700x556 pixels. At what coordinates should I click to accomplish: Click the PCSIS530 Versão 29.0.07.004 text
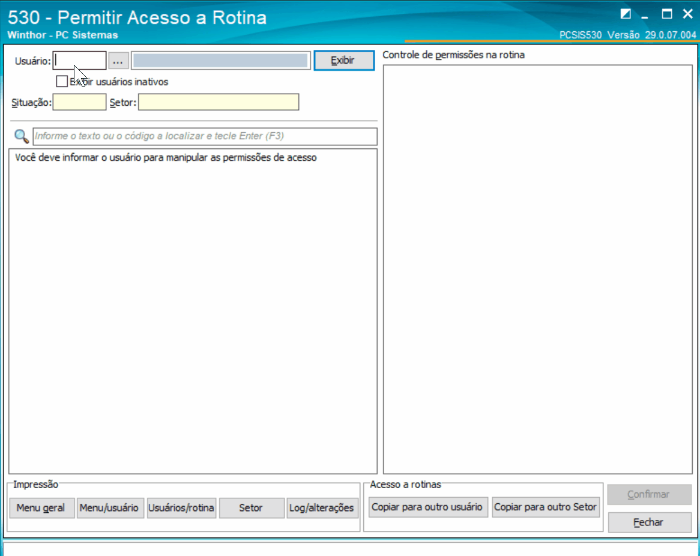(627, 35)
